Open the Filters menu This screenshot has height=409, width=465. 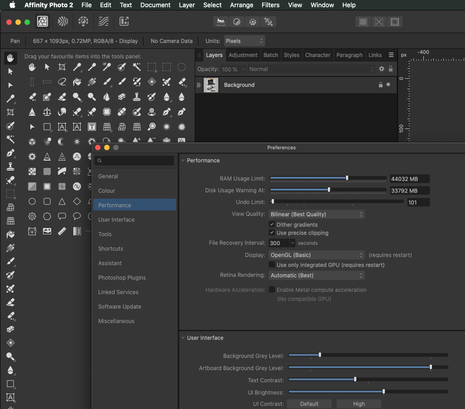click(270, 5)
